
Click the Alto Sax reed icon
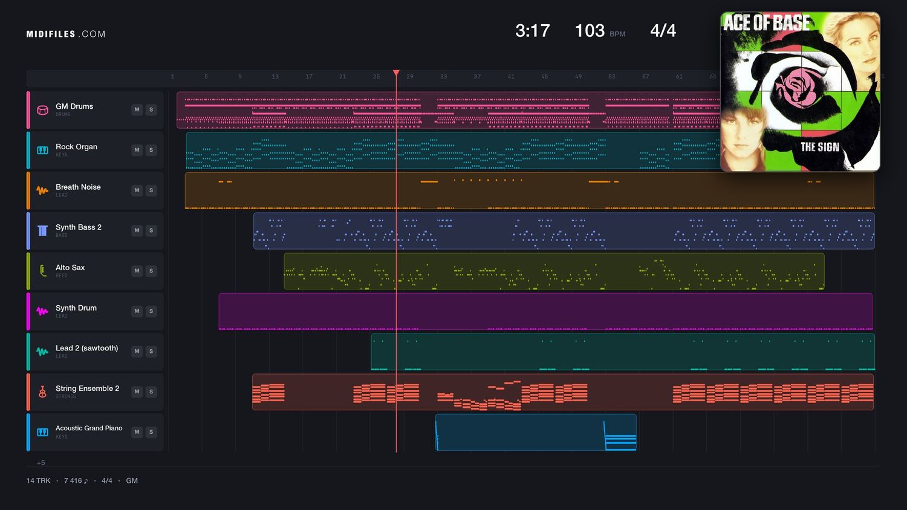point(42,271)
